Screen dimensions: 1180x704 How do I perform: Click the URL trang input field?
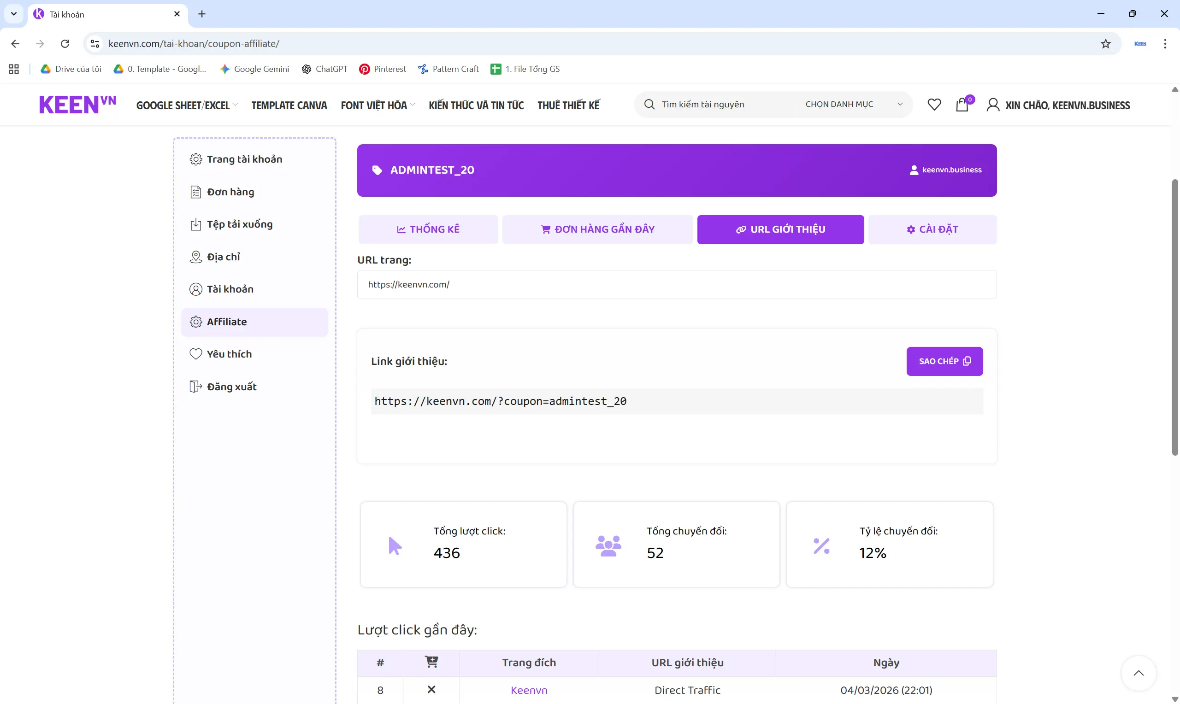[676, 285]
